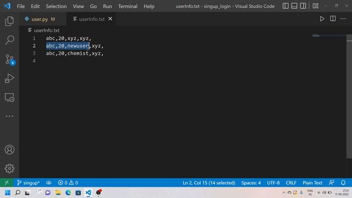Click VS Code icon on taskbar
This screenshot has height=198, width=352.
point(88,193)
